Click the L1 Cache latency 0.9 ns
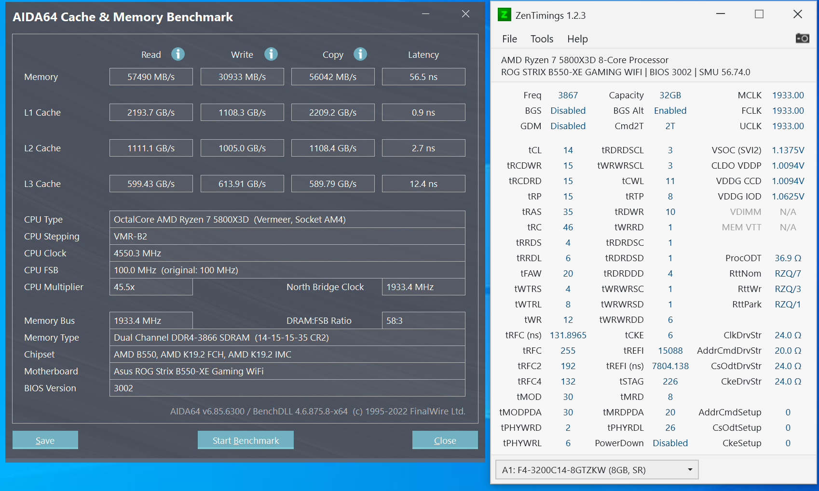The width and height of the screenshot is (819, 491). (423, 112)
